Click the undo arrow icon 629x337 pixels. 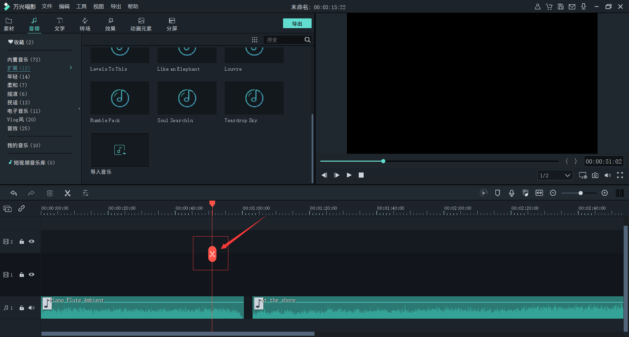(14, 193)
